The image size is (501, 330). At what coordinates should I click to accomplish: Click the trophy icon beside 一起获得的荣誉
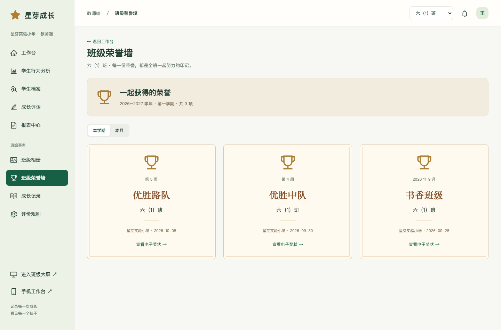[x=104, y=97]
